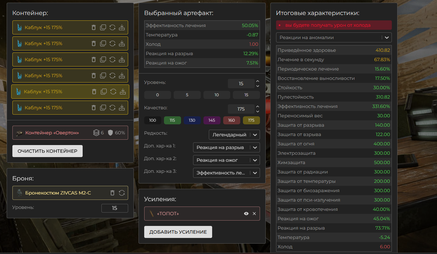Screen dimensions: 437x254
Task: Open the Доп. хар-ка 1 dropdown
Action: tap(226, 147)
